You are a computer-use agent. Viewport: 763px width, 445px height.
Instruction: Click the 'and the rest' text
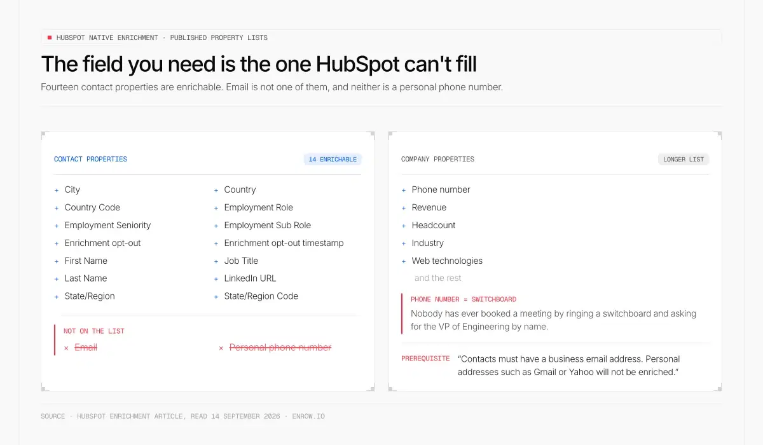coord(438,278)
